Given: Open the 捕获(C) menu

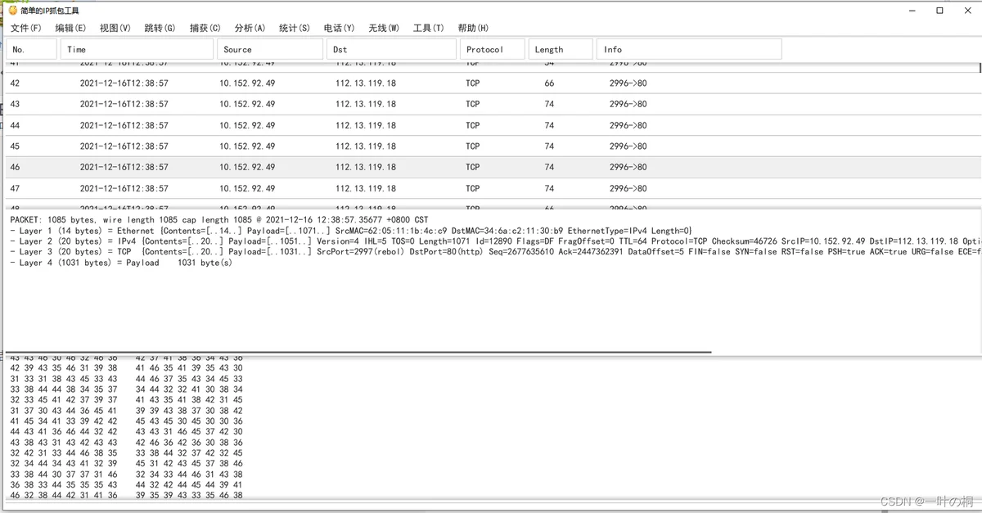Looking at the screenshot, I should 205,28.
